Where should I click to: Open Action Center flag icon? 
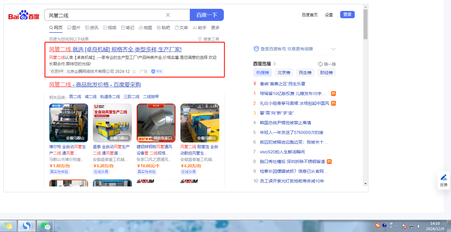click(x=404, y=226)
